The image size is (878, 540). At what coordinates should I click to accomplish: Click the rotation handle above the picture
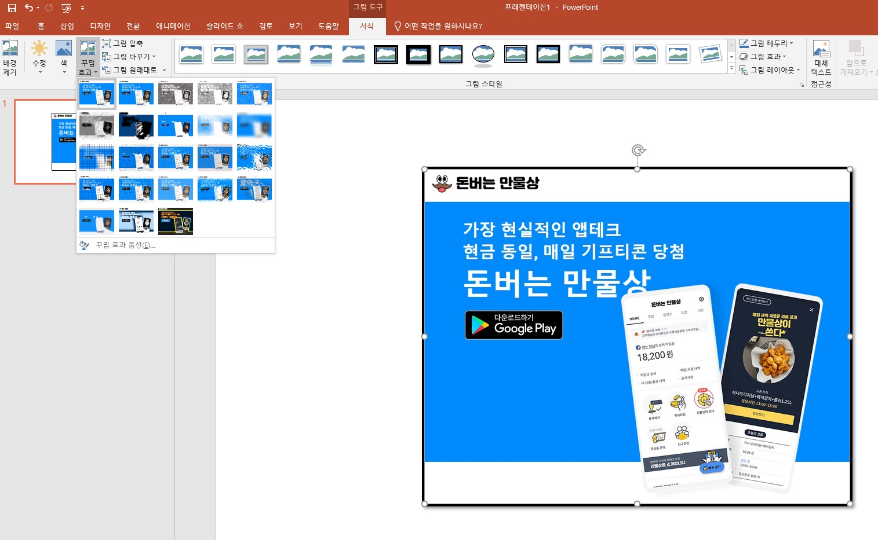pos(637,150)
